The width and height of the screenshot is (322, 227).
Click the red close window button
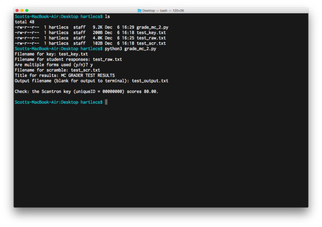coord(17,10)
